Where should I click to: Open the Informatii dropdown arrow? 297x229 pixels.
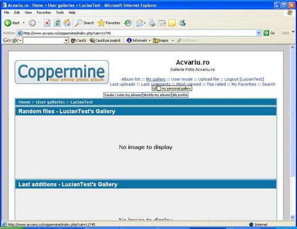click(x=149, y=41)
